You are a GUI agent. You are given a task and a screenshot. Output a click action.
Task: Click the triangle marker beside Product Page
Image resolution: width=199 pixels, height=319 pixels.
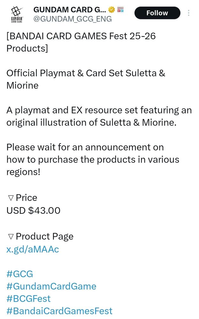[x=11, y=236]
